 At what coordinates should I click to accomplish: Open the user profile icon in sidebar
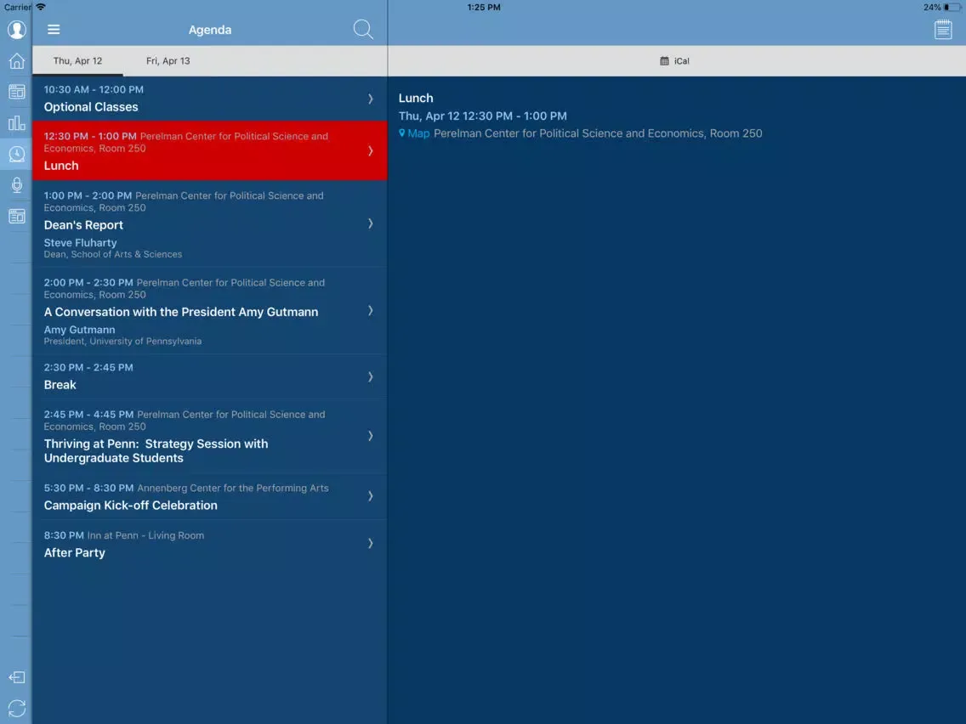17,30
